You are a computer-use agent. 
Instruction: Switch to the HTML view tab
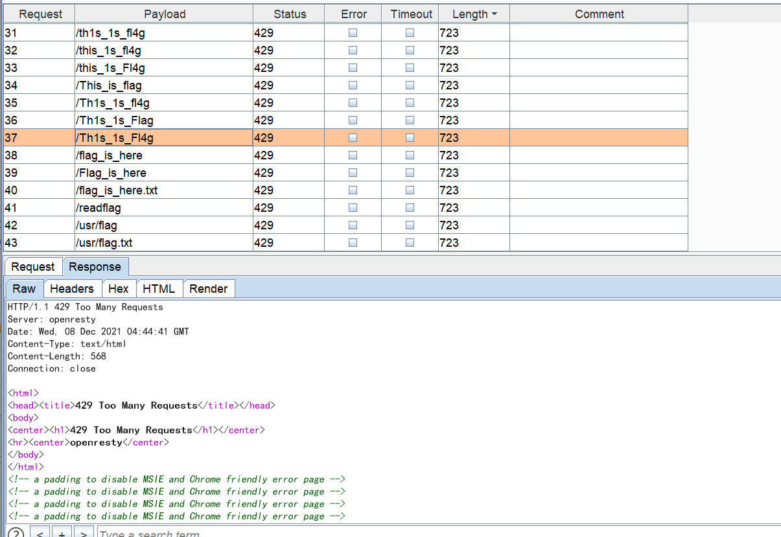click(159, 288)
